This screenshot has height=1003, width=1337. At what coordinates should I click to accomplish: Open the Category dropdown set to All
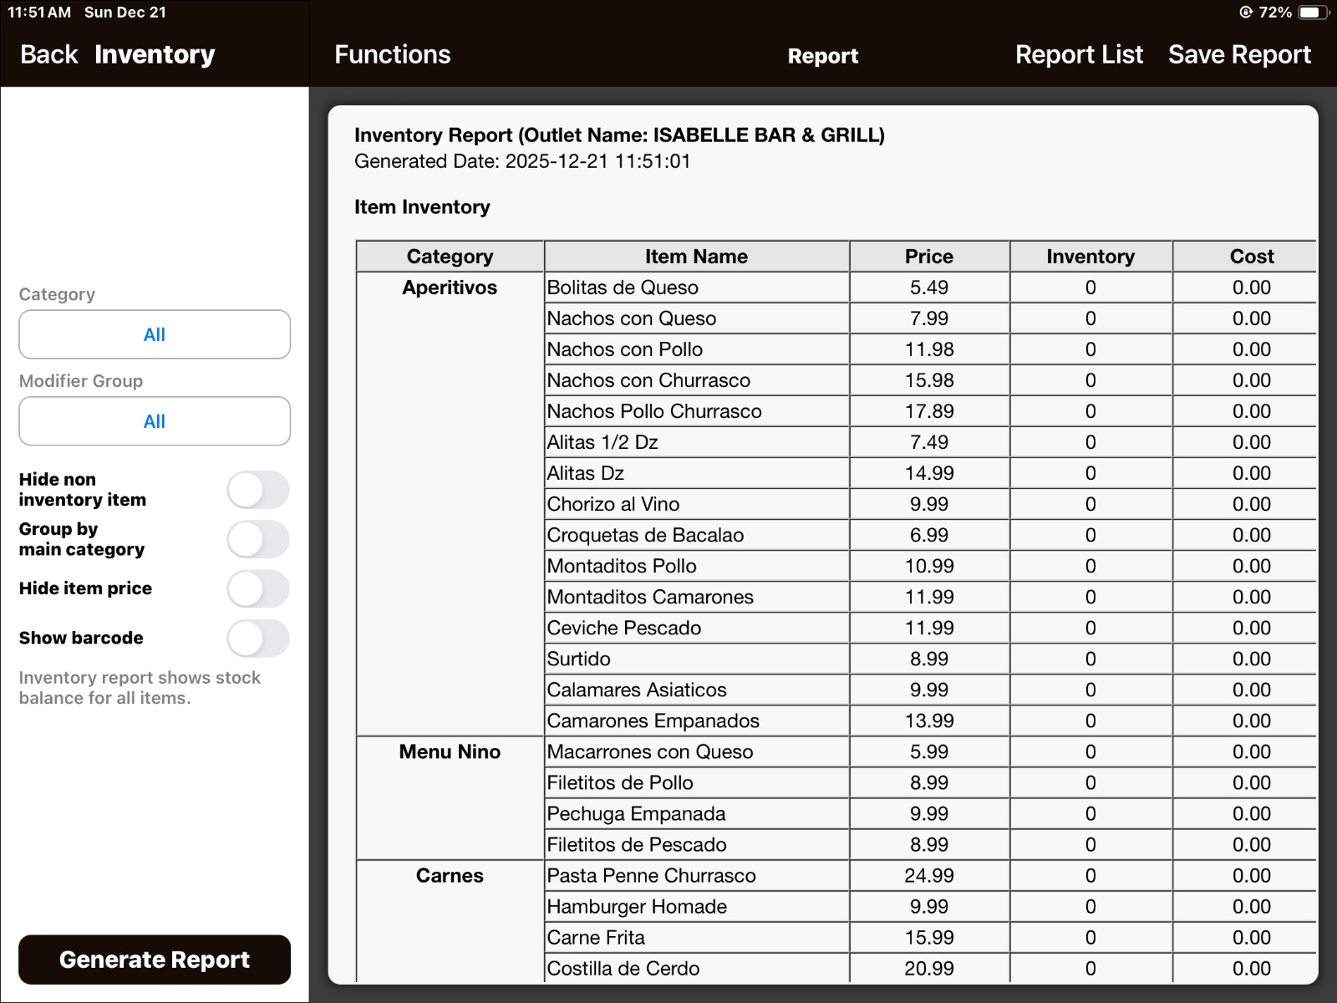click(155, 334)
